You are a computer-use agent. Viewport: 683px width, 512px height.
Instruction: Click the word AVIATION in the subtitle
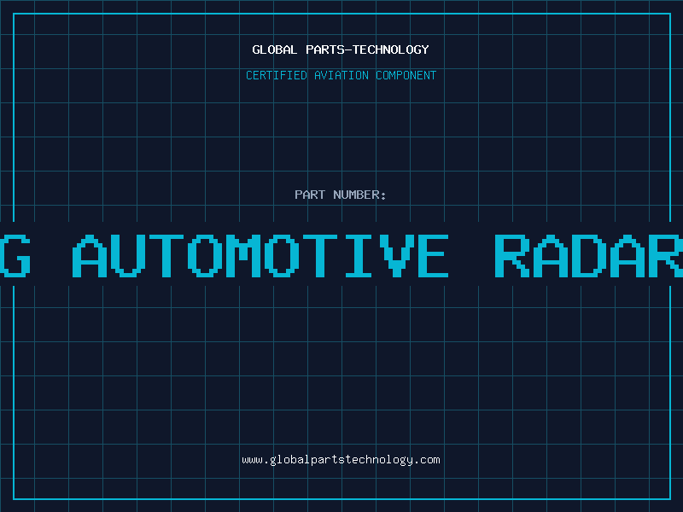point(342,75)
